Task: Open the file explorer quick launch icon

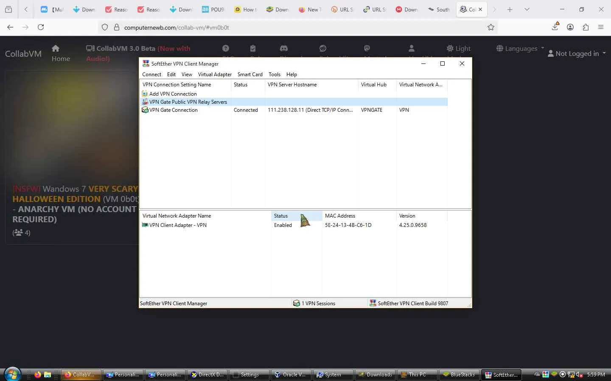Action: click(48, 374)
